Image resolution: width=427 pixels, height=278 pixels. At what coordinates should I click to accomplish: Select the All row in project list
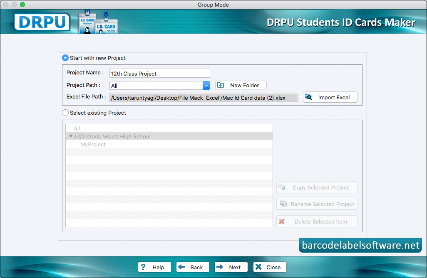[169, 128]
